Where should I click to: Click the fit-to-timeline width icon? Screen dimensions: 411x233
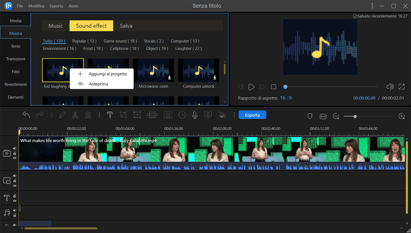pyautogui.click(x=323, y=117)
